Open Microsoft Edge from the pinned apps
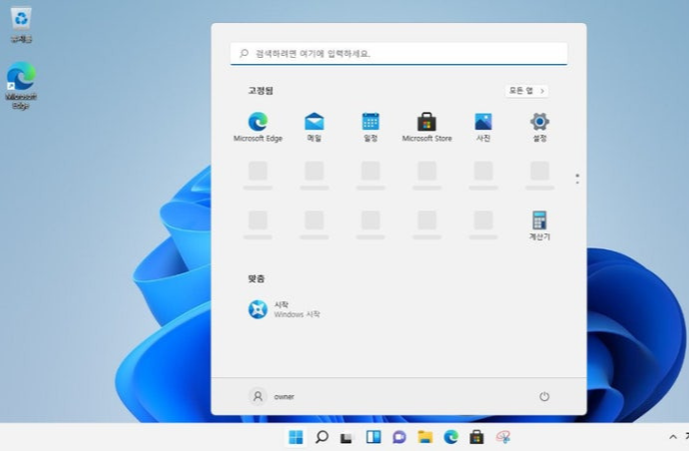Viewport: 689px width, 451px height. (x=258, y=127)
